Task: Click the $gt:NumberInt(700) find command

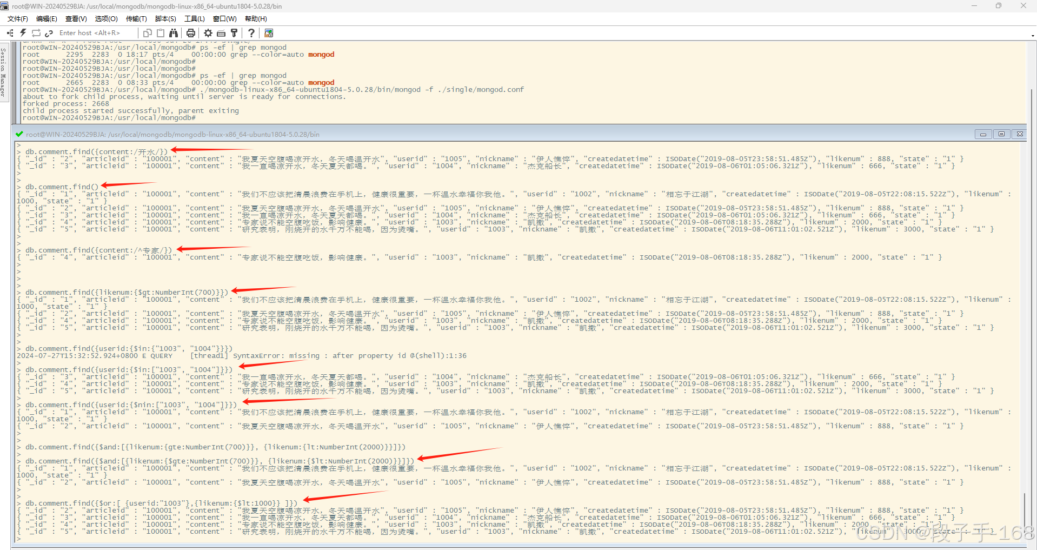Action: coord(127,293)
